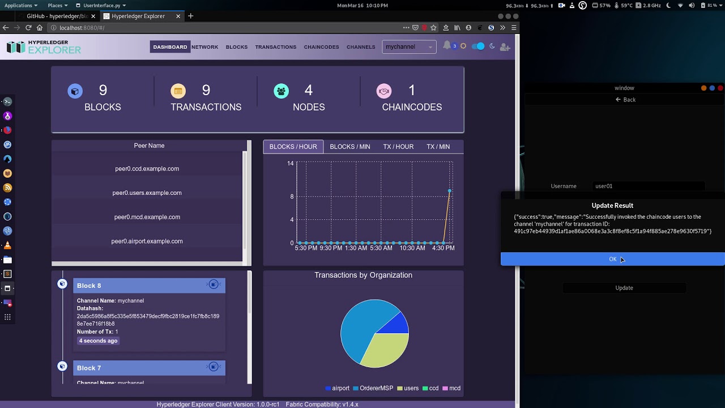
Task: Expand the mychannel channel selector
Action: coord(409,47)
